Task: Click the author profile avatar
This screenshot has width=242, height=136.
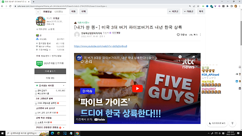Action: click(x=77, y=35)
